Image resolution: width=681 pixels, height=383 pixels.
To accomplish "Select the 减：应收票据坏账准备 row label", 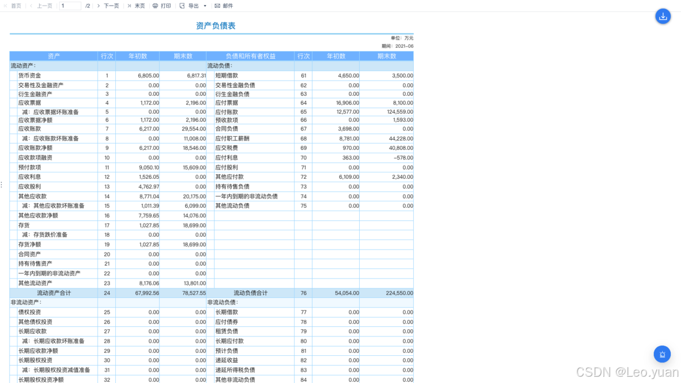I will pyautogui.click(x=51, y=112).
